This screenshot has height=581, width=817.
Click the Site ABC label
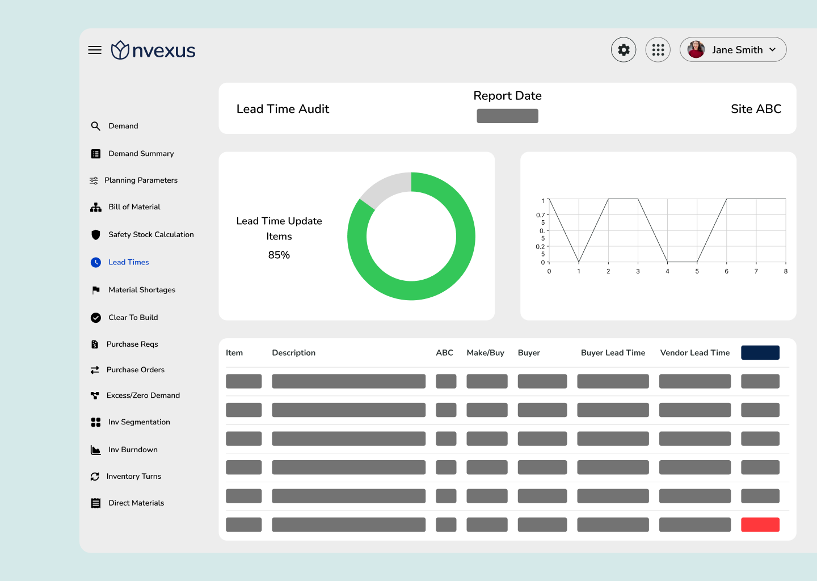pyautogui.click(x=756, y=109)
